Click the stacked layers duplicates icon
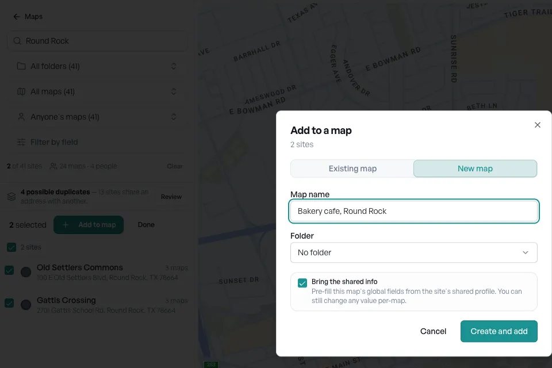This screenshot has height=368, width=552. coord(11,197)
